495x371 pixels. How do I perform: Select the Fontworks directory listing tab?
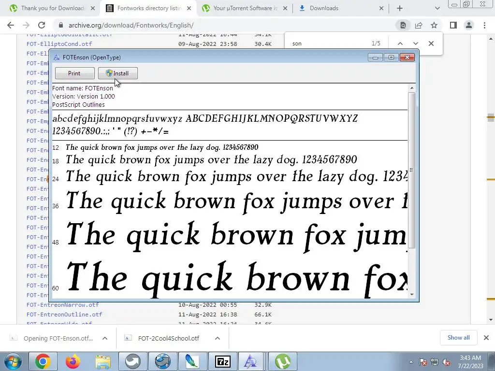coord(148,8)
